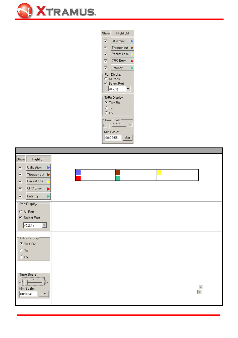Viewport: 238px width, 338px height.
Task: Click Throughput highlight button in upper panel
Action: tap(122, 48)
